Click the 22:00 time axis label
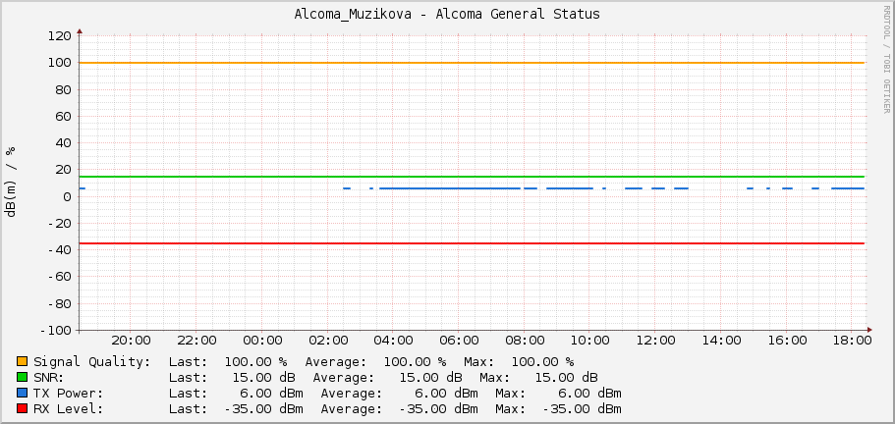This screenshot has width=895, height=424. [196, 341]
